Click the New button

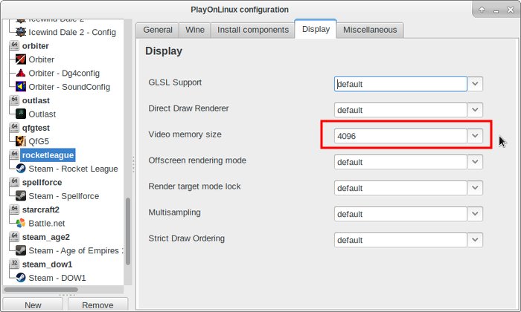point(33,305)
